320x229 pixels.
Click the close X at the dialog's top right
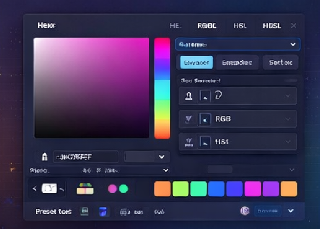coord(294,26)
